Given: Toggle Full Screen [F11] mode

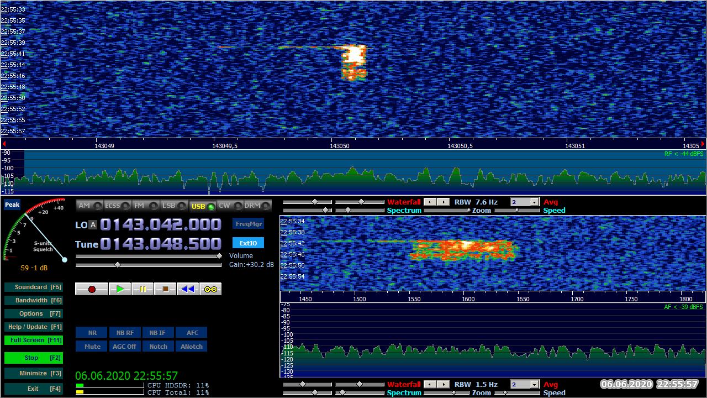Looking at the screenshot, I should click(33, 341).
